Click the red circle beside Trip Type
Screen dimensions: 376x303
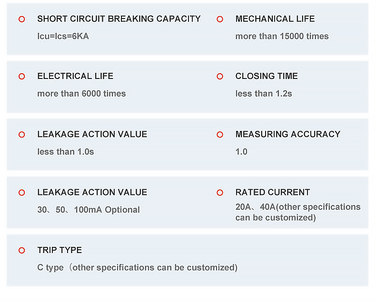point(21,251)
